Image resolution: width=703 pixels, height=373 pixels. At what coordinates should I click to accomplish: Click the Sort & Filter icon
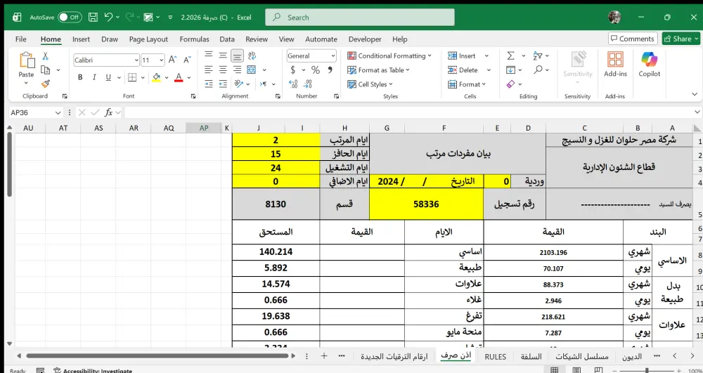tap(538, 55)
